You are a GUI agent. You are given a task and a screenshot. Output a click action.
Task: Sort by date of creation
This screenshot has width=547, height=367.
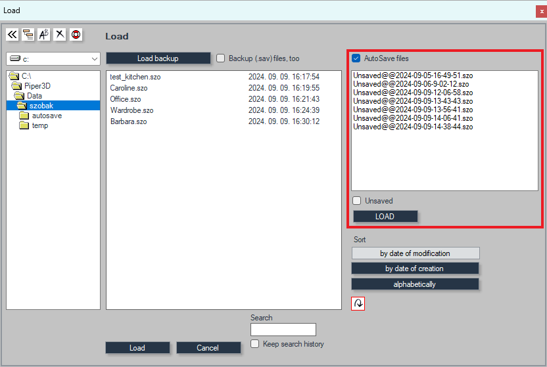[415, 269]
